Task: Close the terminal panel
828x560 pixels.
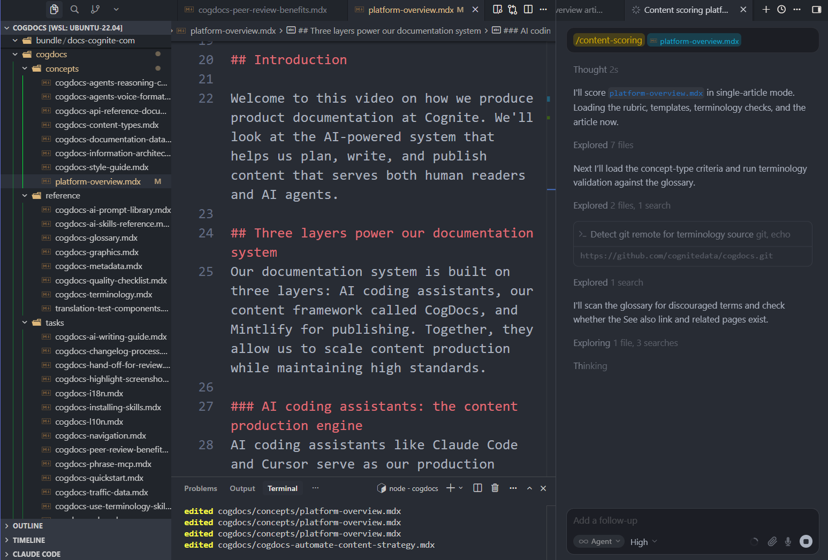Action: coord(543,488)
